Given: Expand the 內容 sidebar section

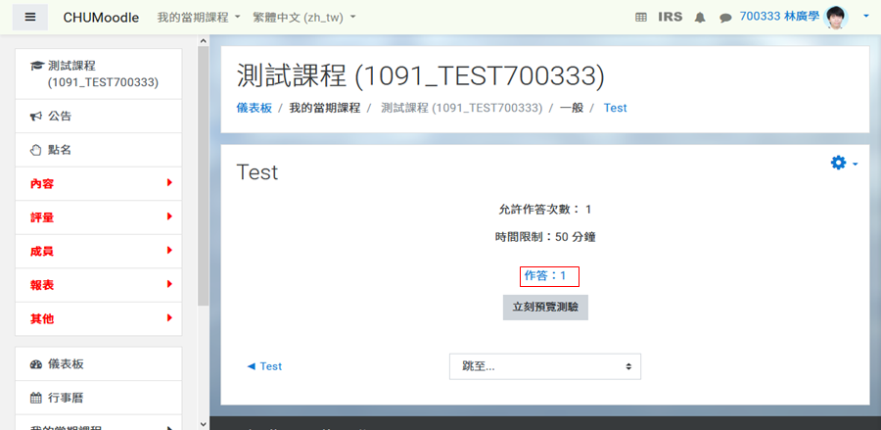Looking at the screenshot, I should [x=98, y=184].
